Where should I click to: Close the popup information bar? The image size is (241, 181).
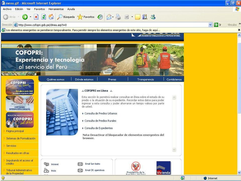239,30
